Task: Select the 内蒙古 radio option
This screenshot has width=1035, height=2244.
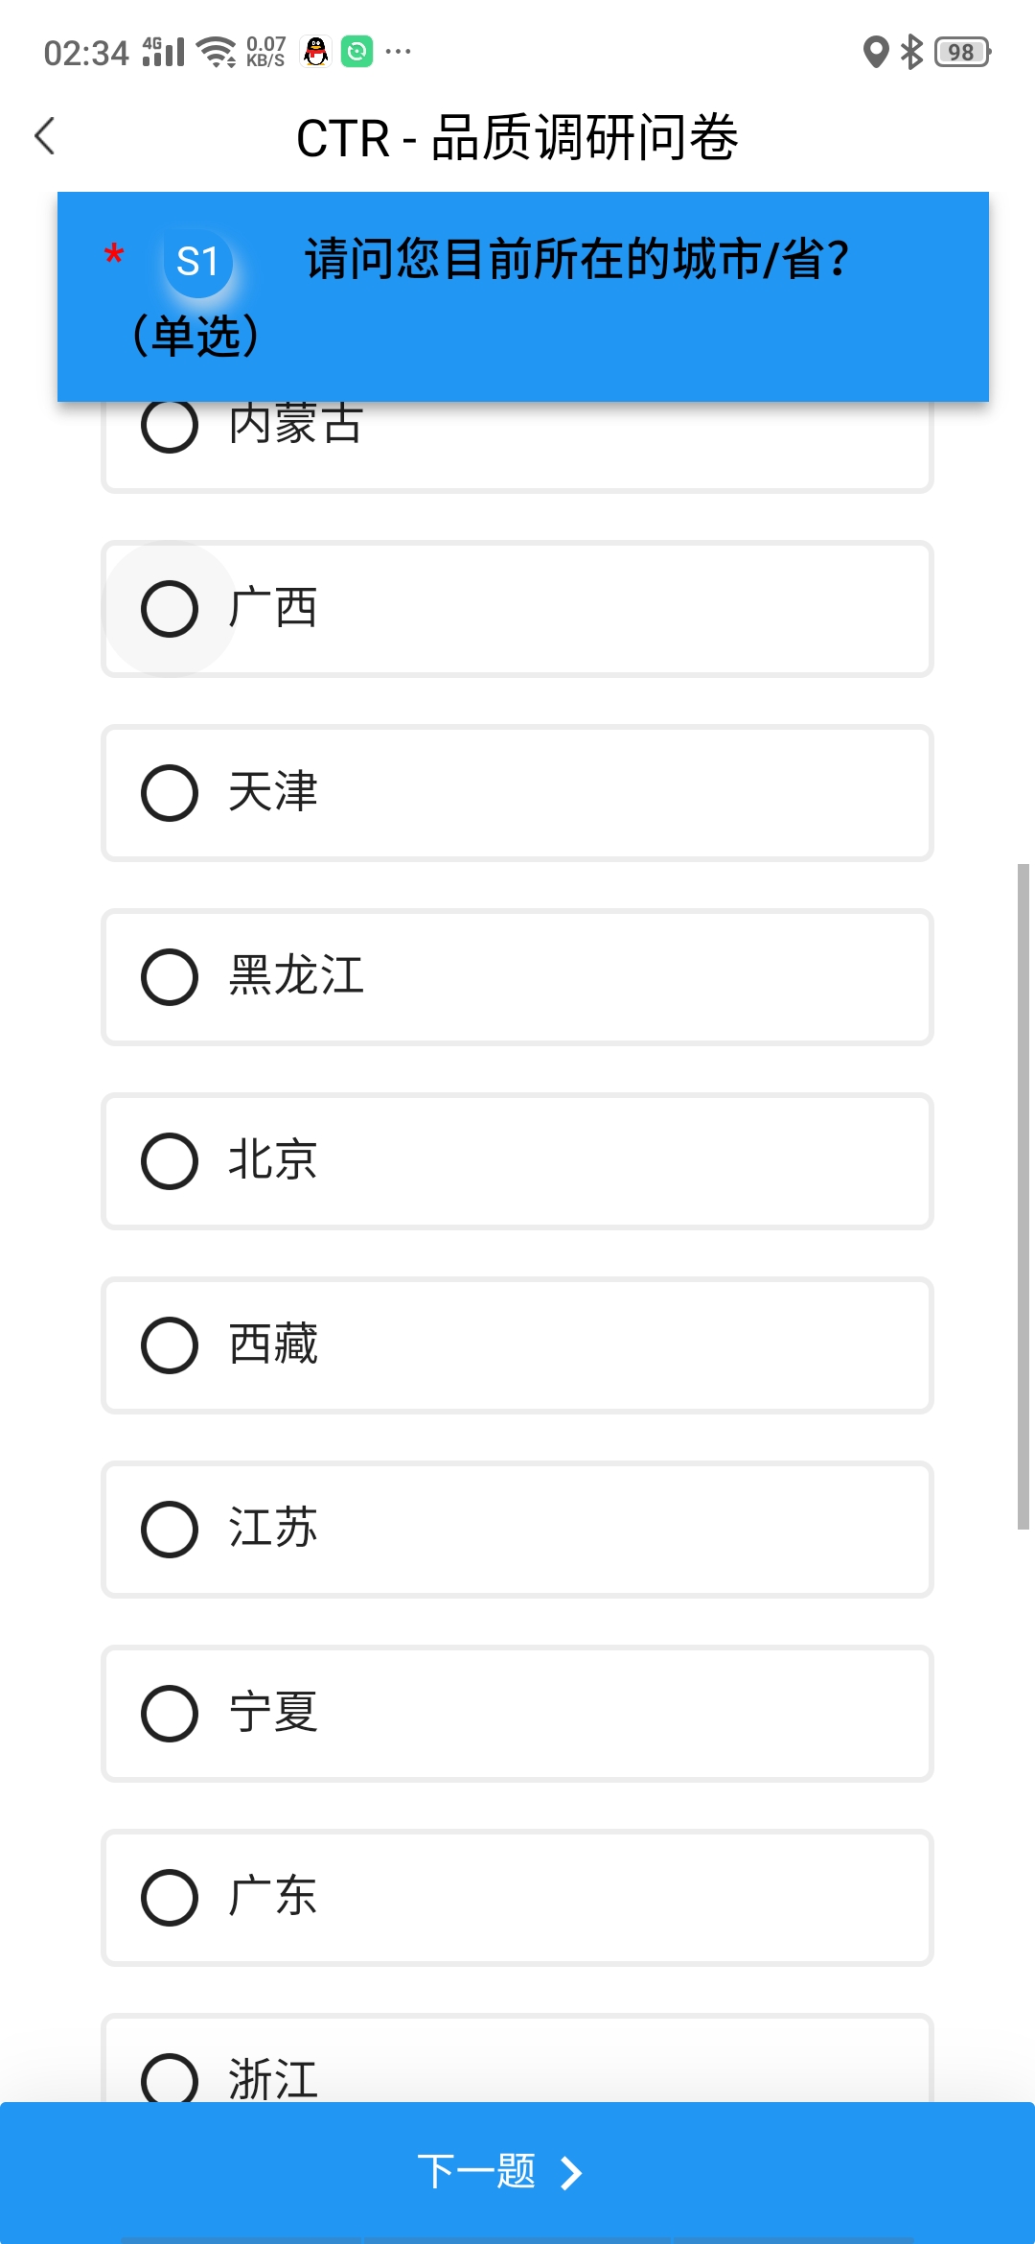Action: (517, 446)
